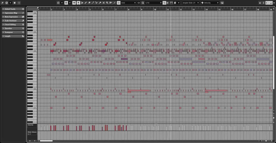Open the 1/16 quantize preset dropdown

coord(153,3)
